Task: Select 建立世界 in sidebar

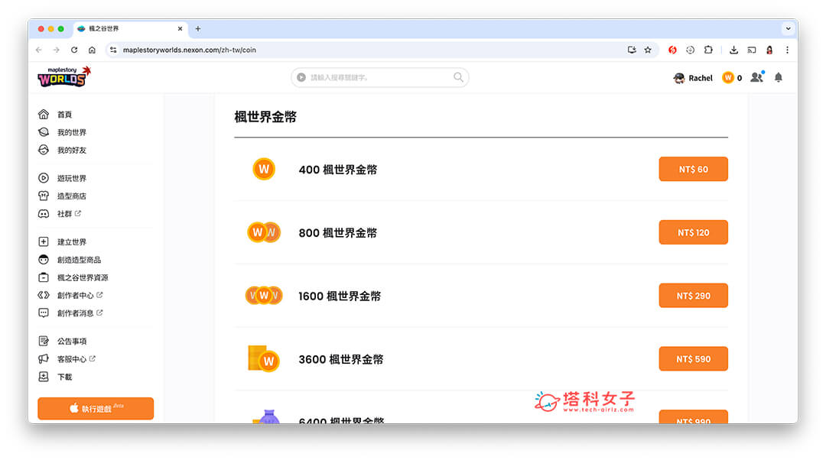Action: tap(72, 242)
